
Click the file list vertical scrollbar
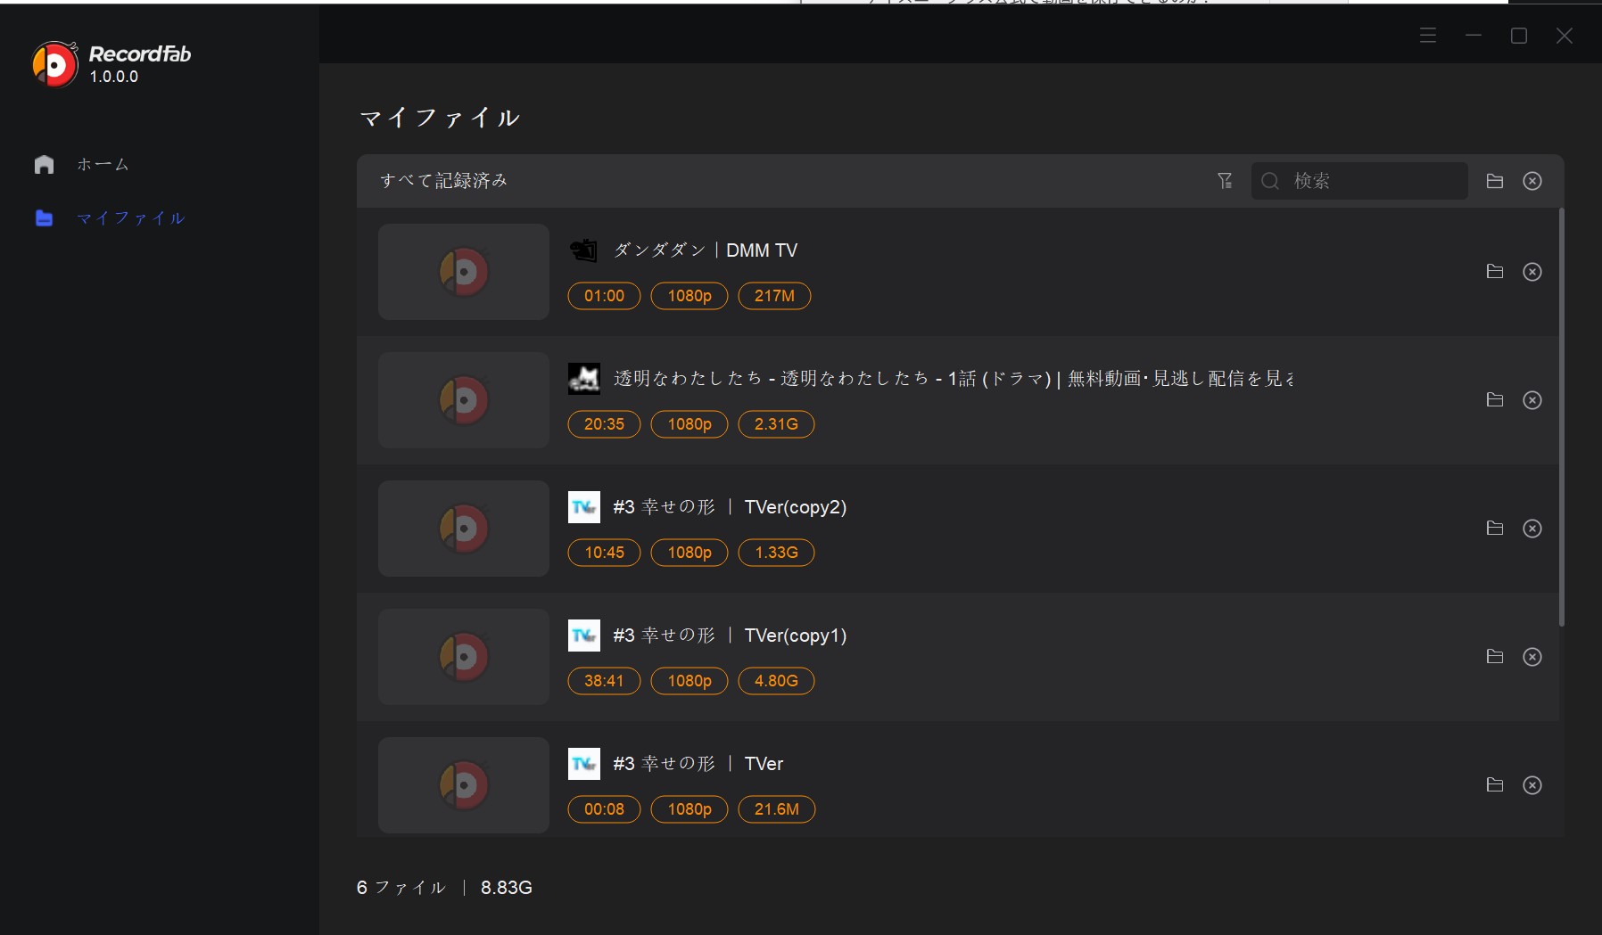[1561, 417]
